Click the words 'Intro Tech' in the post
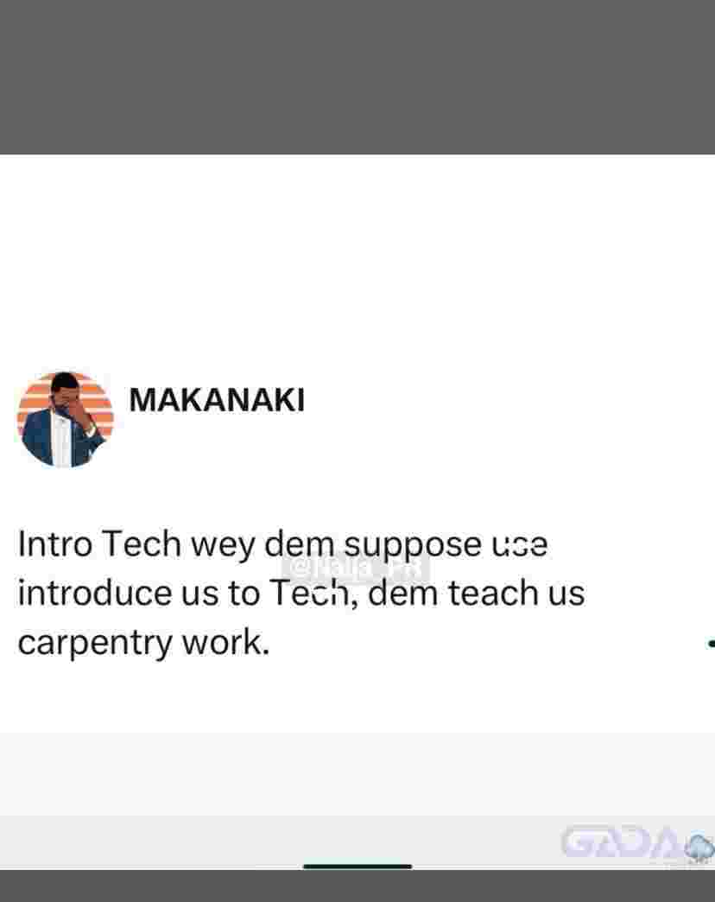Image resolution: width=715 pixels, height=902 pixels. click(99, 543)
